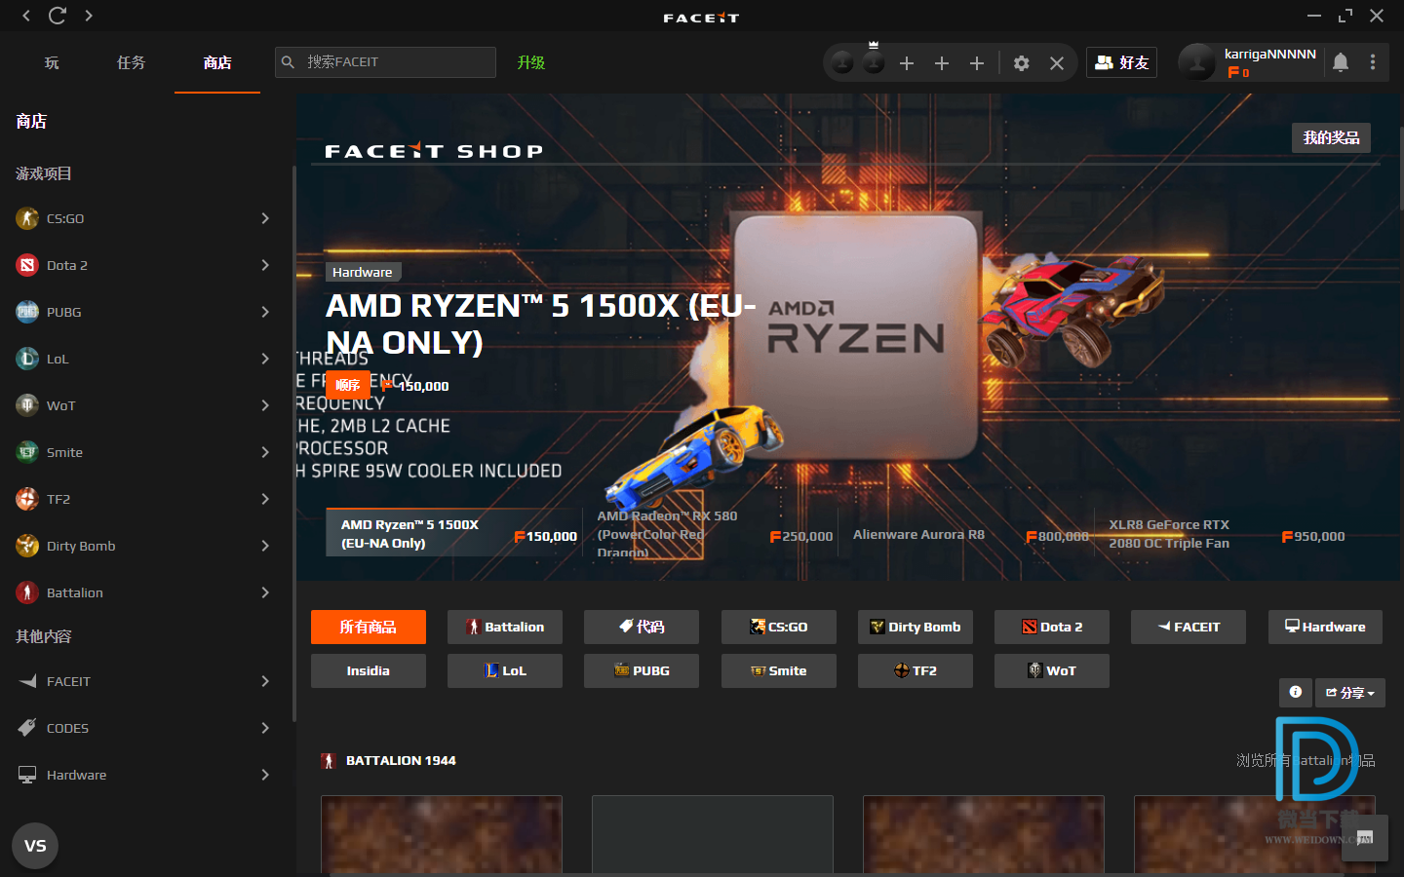Filter shop by Insidia button
1404x877 pixels.
tap(369, 670)
